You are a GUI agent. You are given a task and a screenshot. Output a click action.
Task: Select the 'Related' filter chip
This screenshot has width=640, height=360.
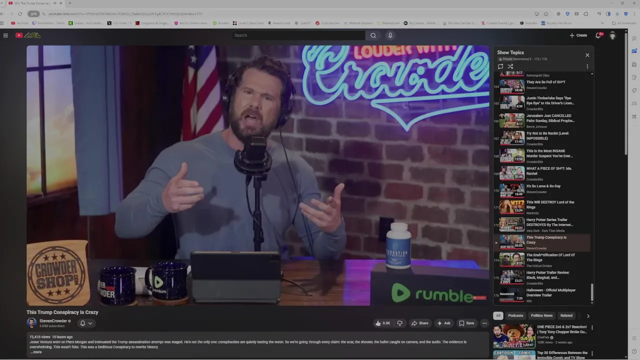[566, 315]
